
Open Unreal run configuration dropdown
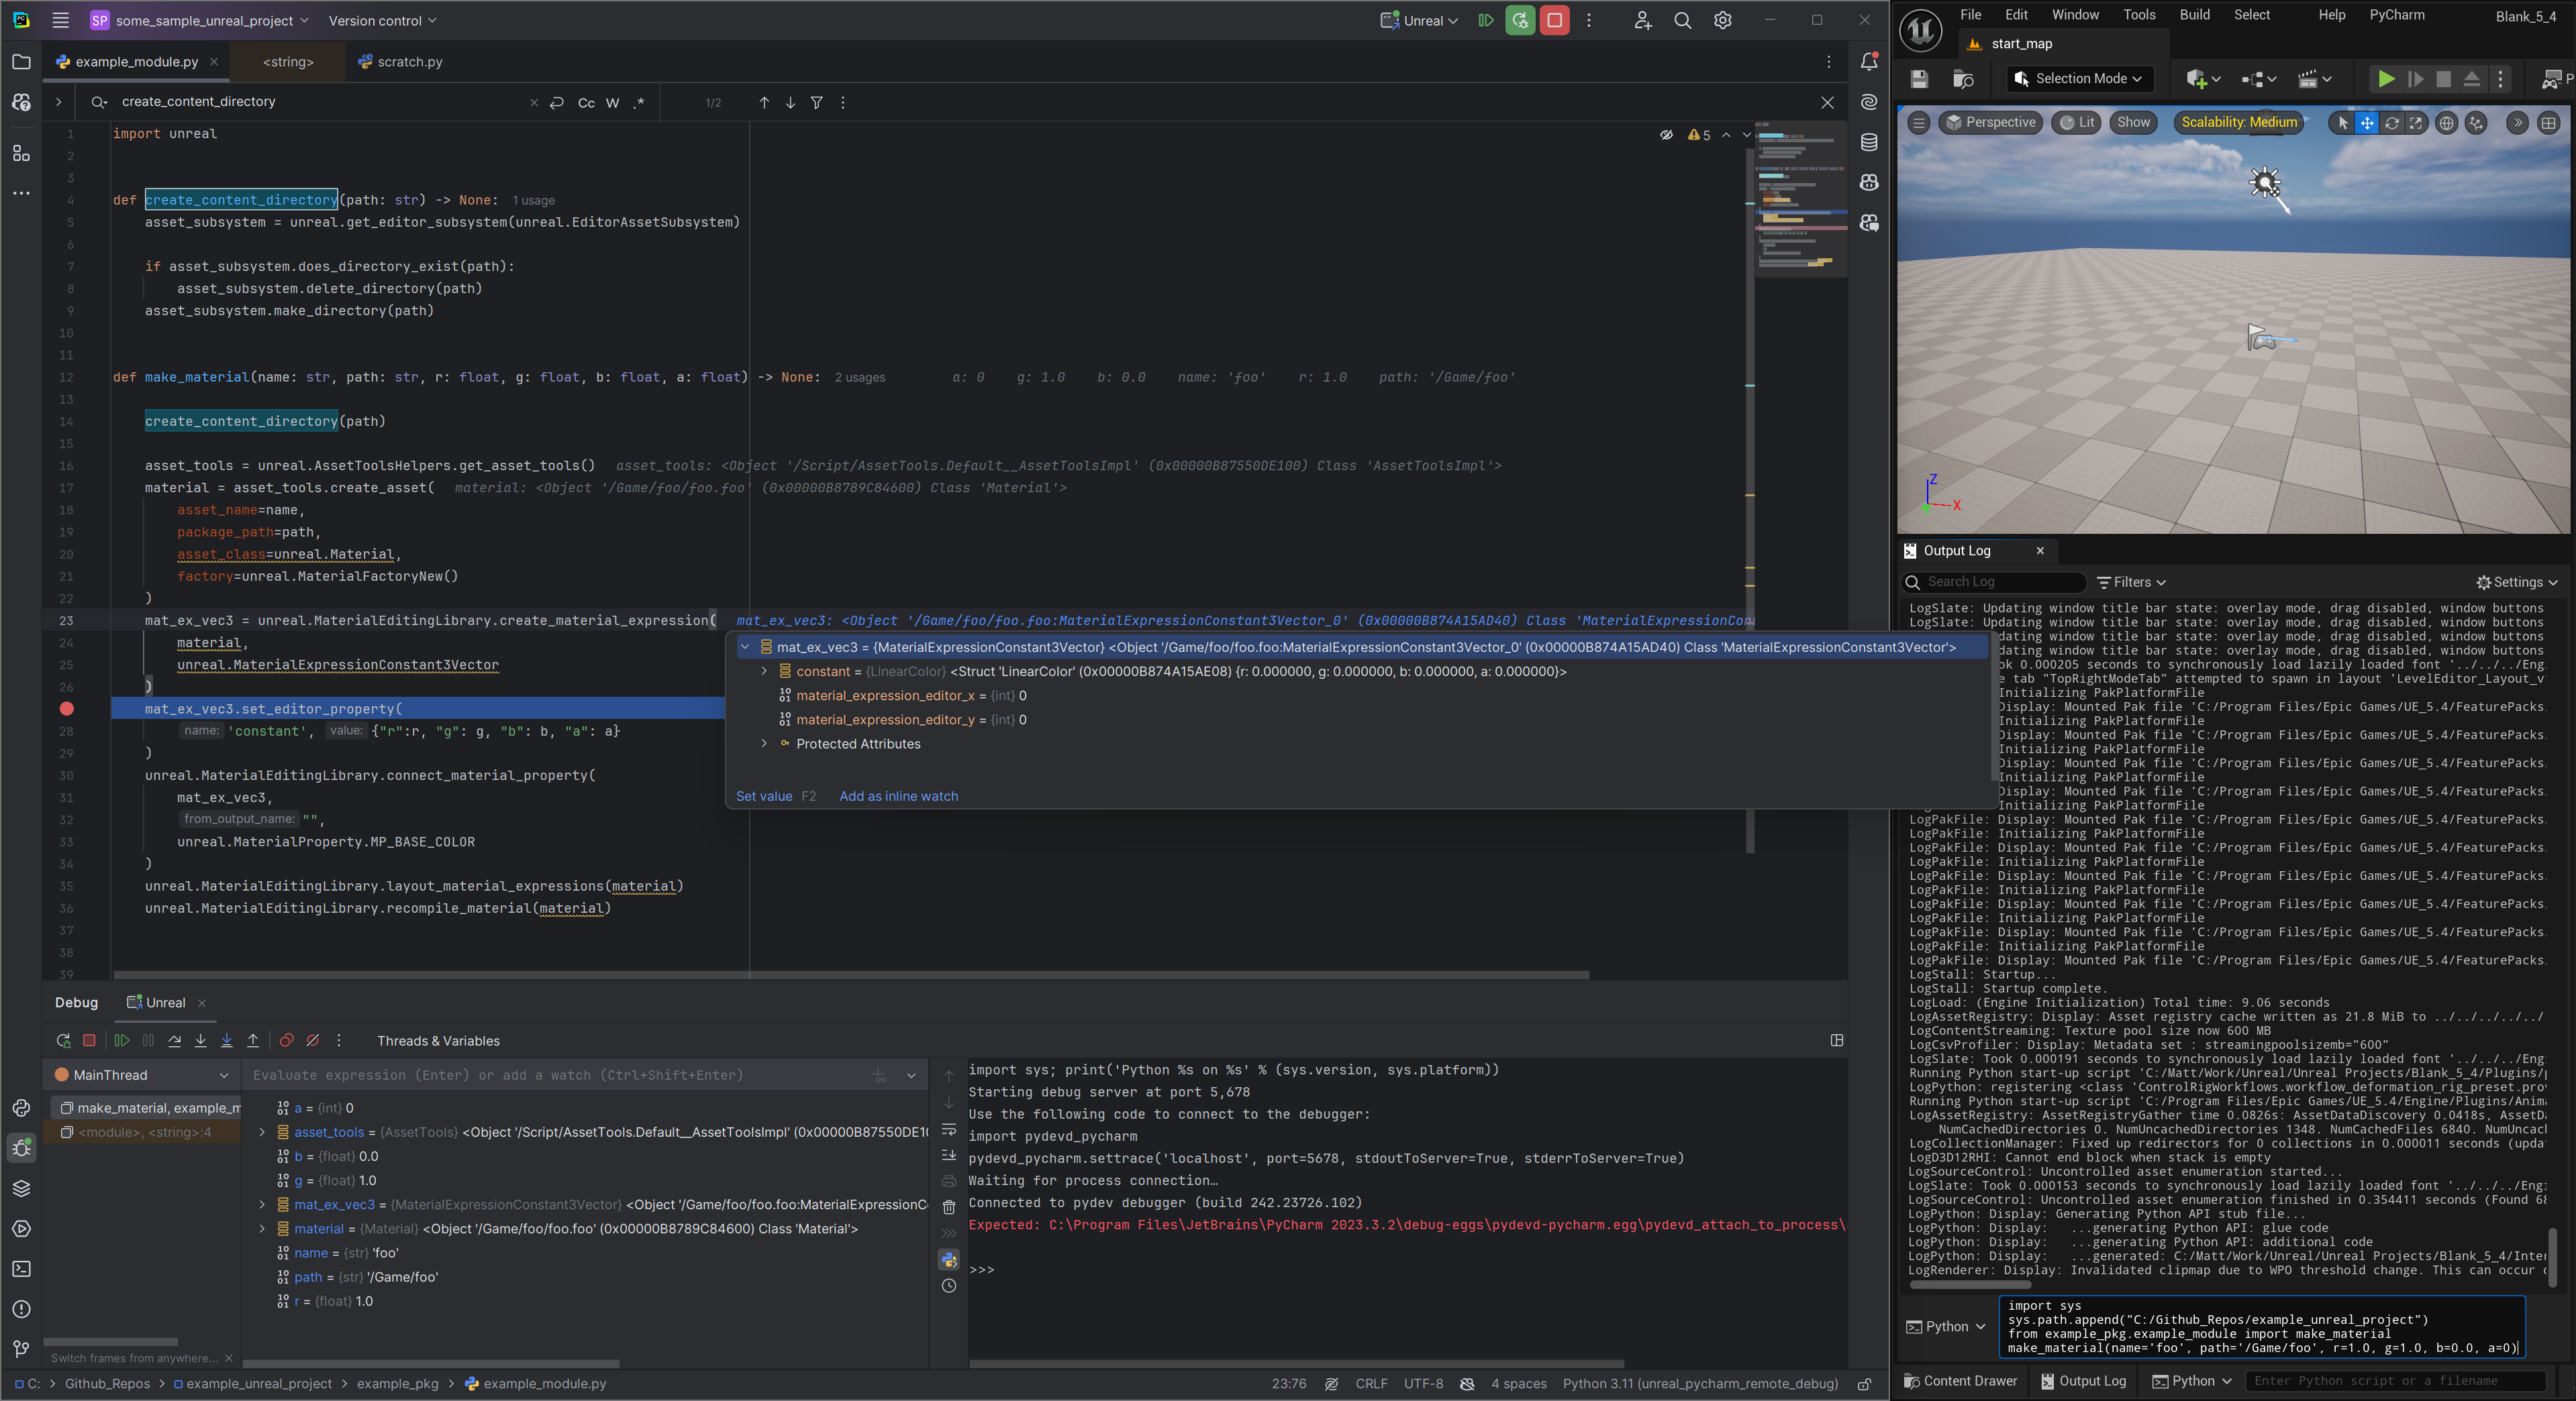click(x=1420, y=20)
